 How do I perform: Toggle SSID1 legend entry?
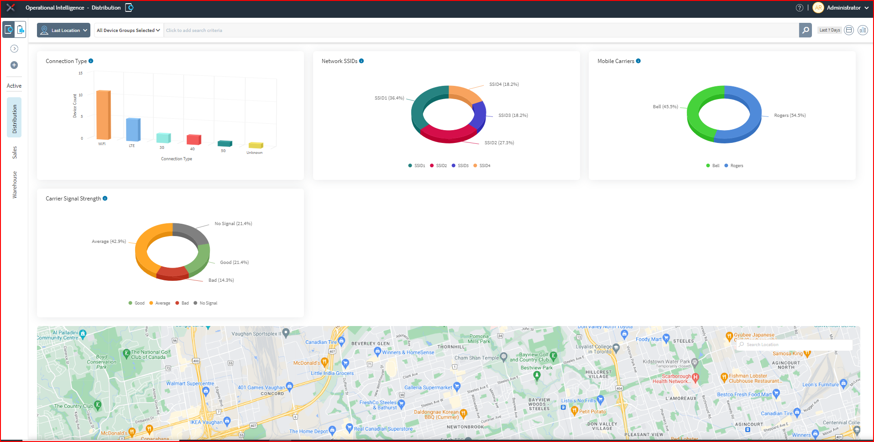417,166
